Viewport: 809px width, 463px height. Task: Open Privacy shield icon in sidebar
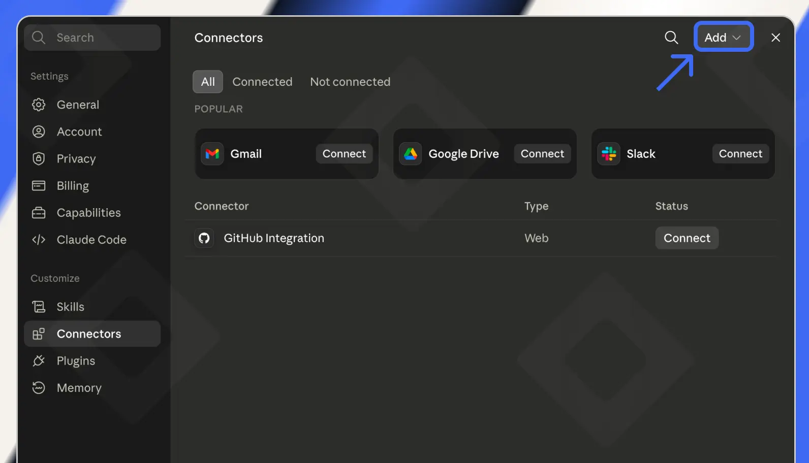(x=39, y=158)
